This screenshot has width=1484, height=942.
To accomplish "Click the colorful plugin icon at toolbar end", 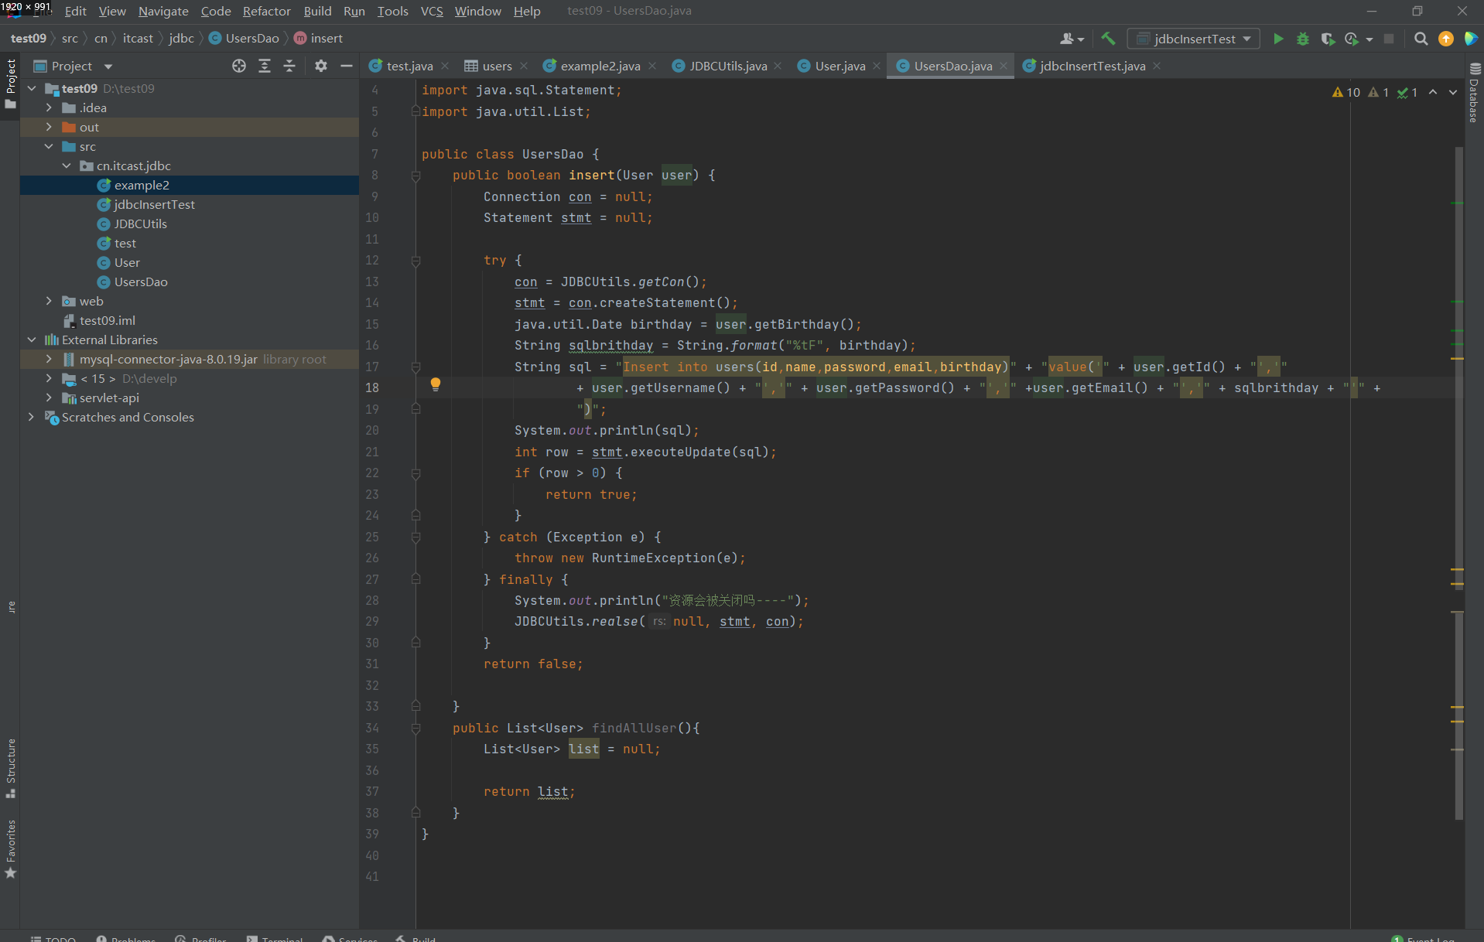I will (x=1471, y=39).
